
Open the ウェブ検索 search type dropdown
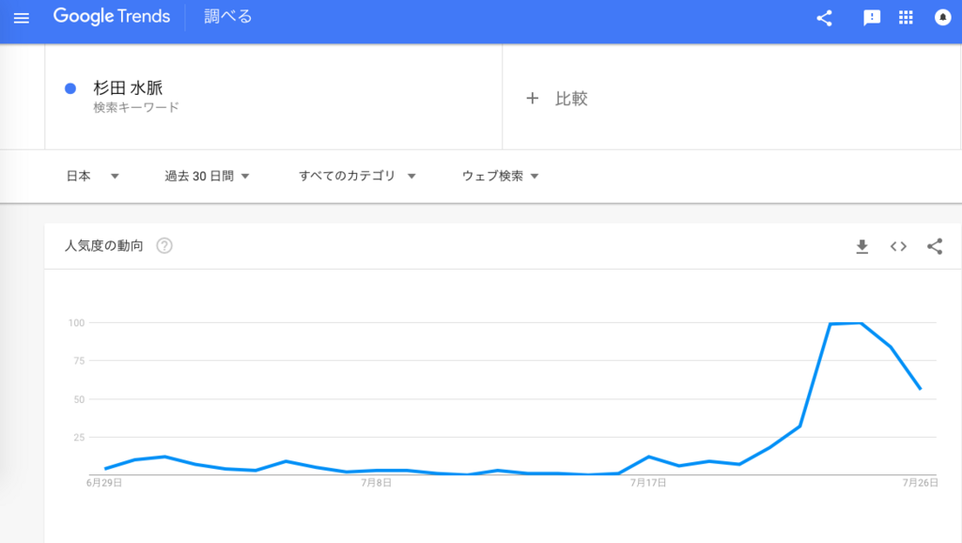(500, 176)
